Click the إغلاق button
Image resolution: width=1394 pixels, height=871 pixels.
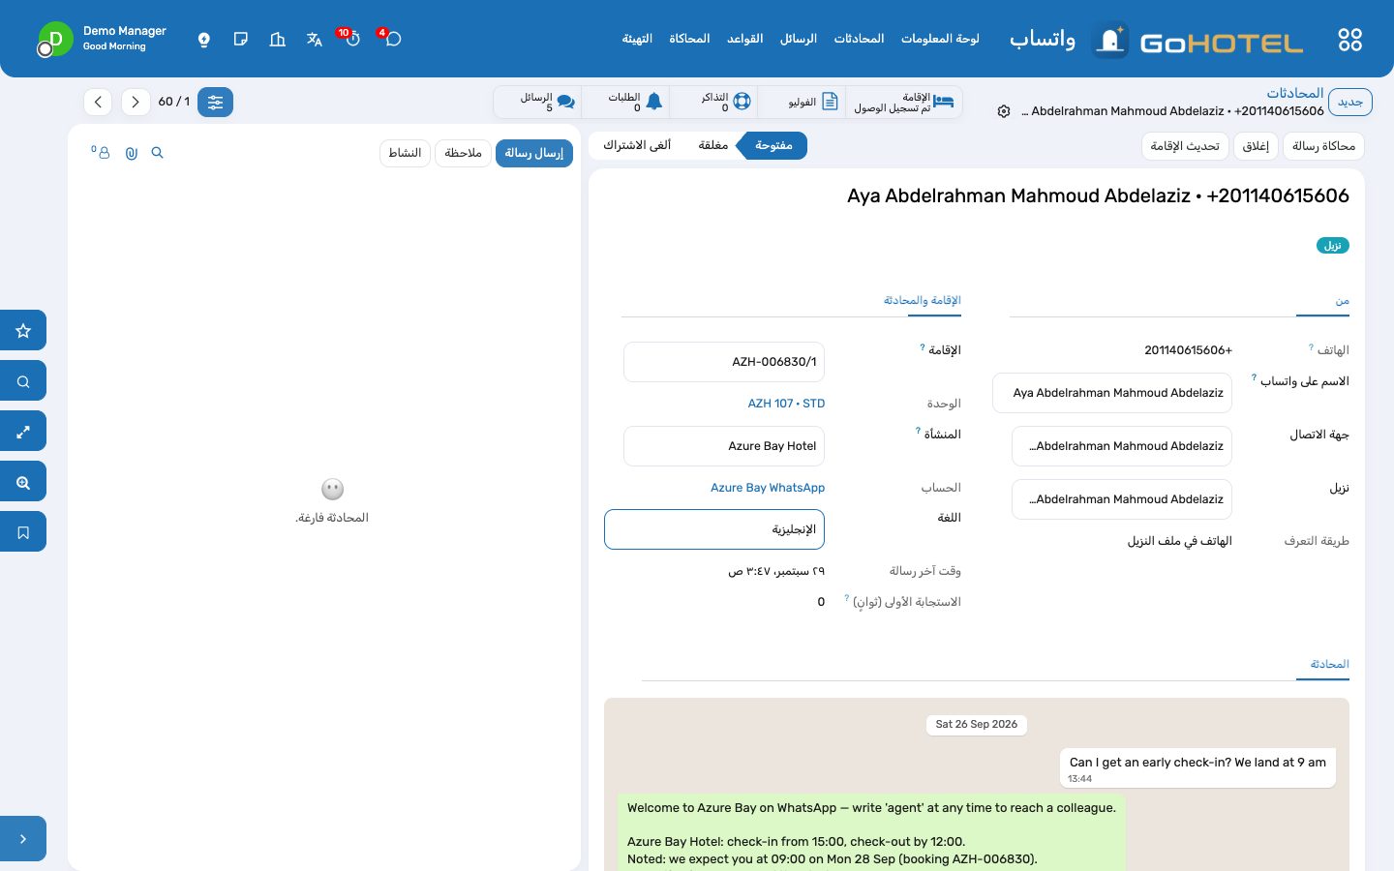coord(1256,146)
